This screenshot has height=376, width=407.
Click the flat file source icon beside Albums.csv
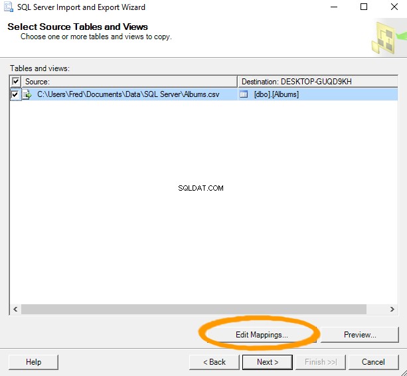click(x=27, y=94)
